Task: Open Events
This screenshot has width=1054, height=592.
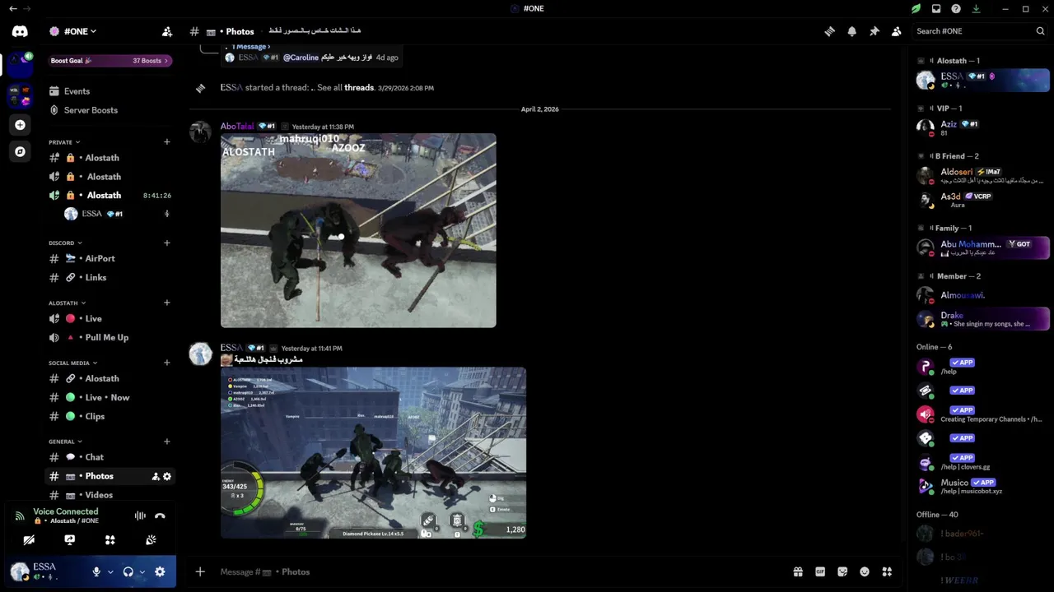Action: 110,91
